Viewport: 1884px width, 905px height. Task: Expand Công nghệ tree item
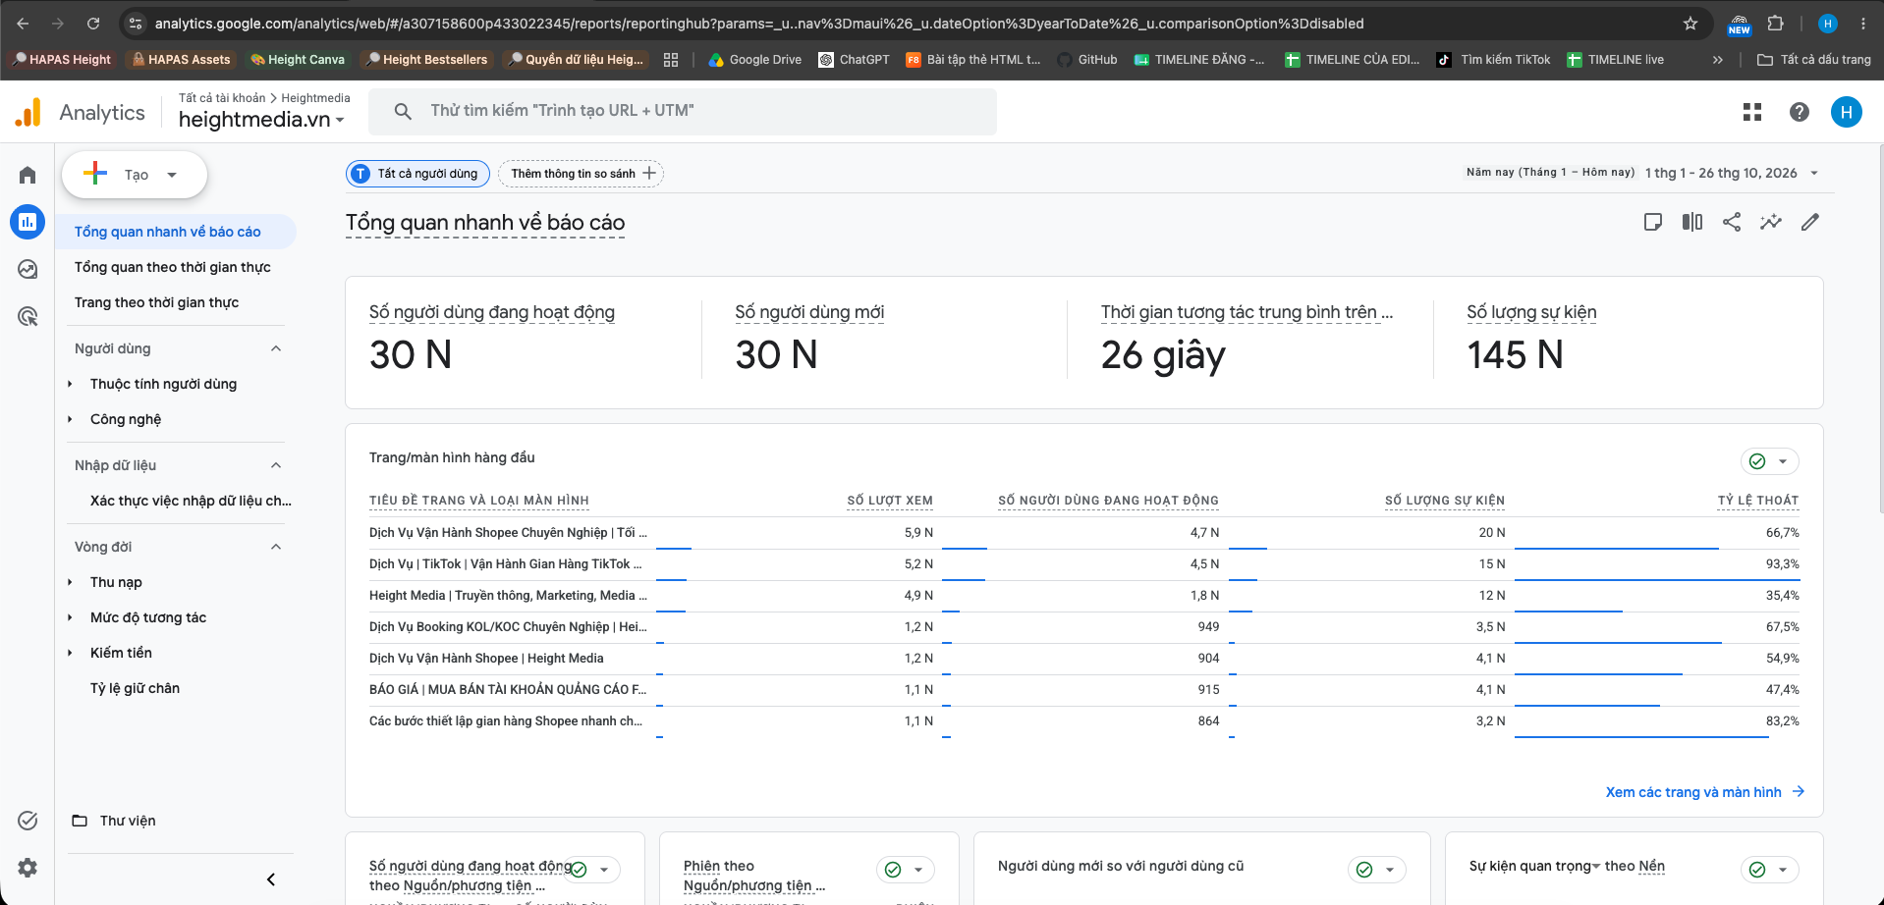click(x=70, y=419)
